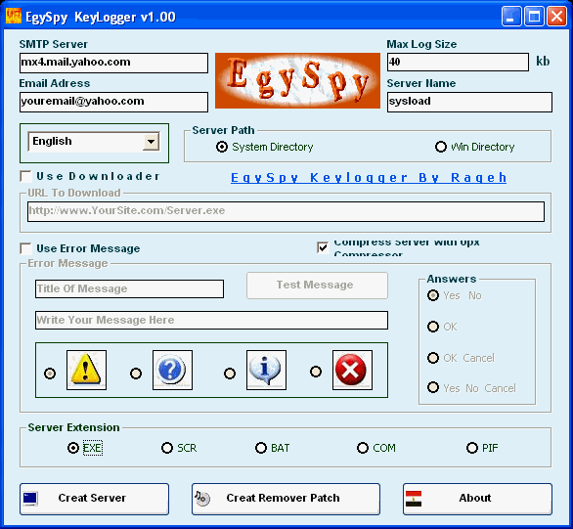Select COM server extension
The width and height of the screenshot is (573, 529).
pyautogui.click(x=363, y=448)
